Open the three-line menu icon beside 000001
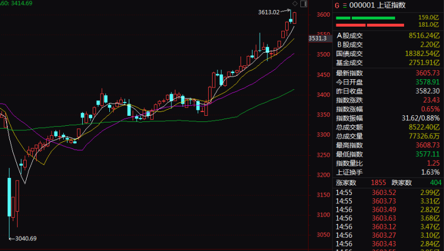444x251 pixels. pos(345,6)
